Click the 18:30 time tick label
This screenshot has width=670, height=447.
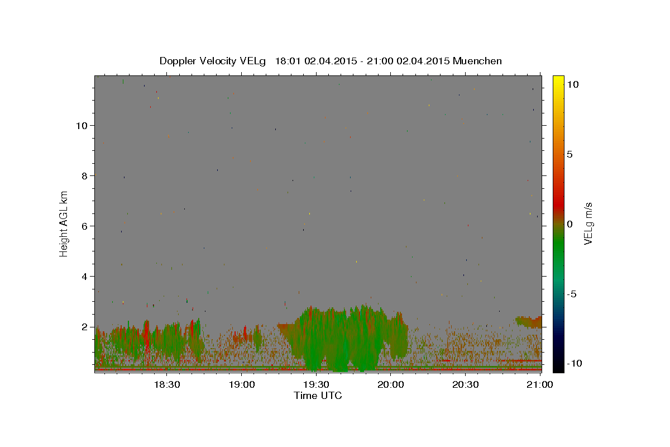coord(167,384)
